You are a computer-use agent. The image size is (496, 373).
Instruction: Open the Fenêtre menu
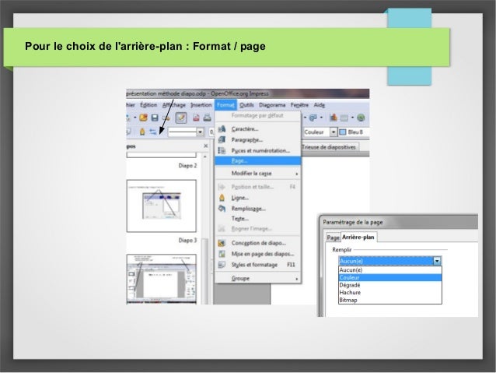[299, 105]
